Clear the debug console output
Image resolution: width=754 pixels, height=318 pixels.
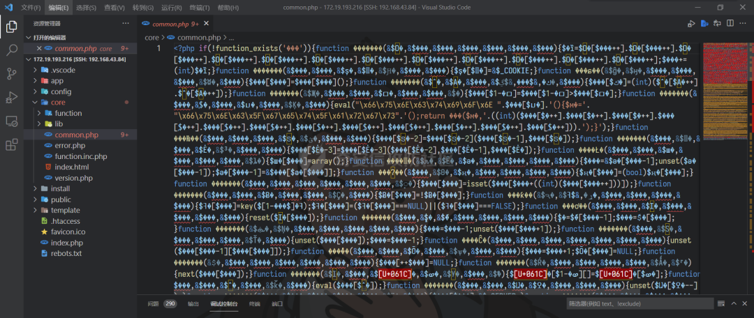[720, 303]
